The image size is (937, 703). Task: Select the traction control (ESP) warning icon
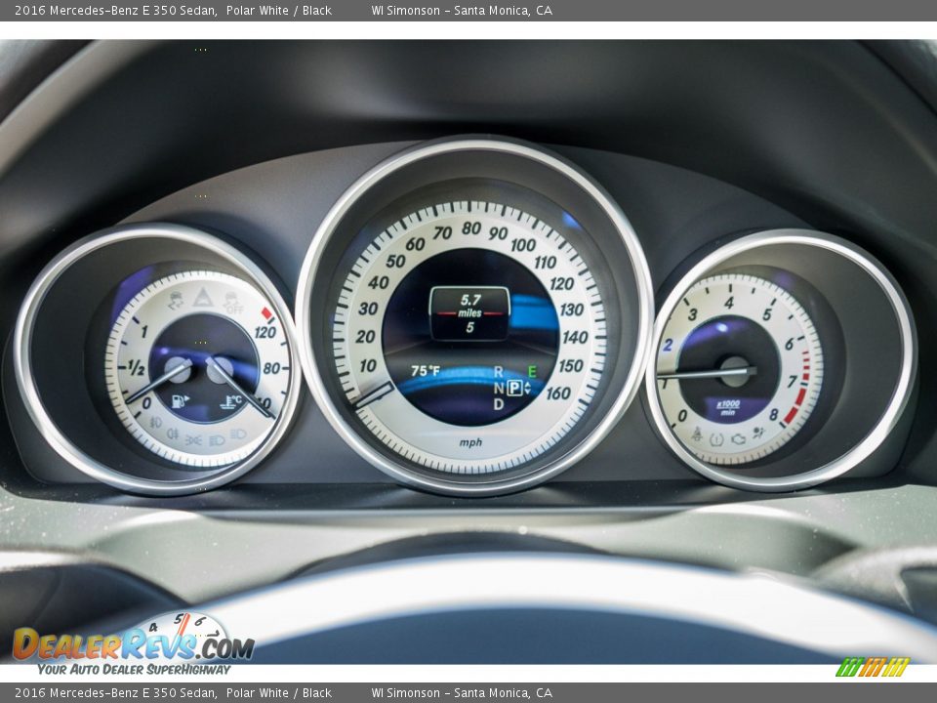[174, 300]
